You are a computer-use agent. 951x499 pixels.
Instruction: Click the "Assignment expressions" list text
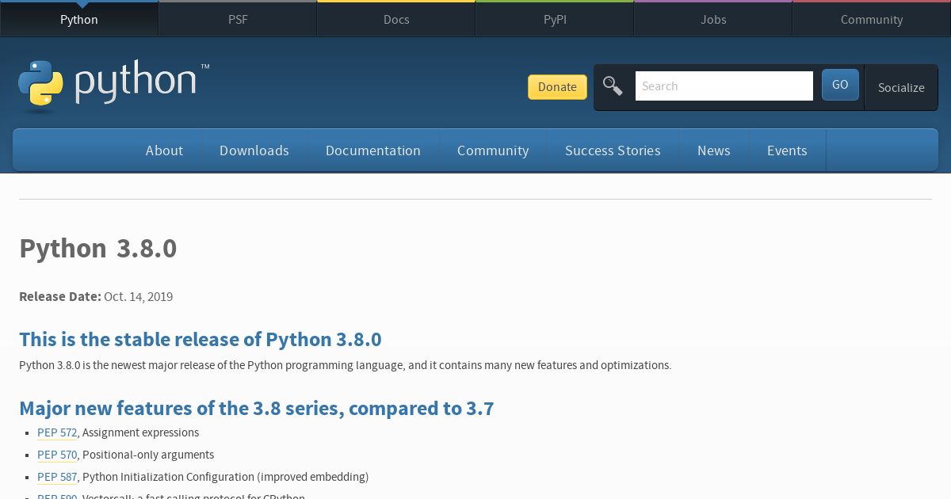click(141, 432)
